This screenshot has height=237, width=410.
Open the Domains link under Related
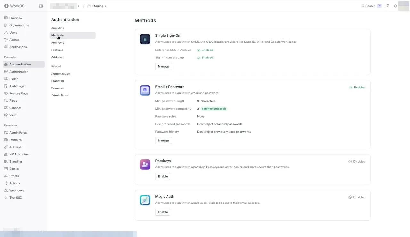57,88
